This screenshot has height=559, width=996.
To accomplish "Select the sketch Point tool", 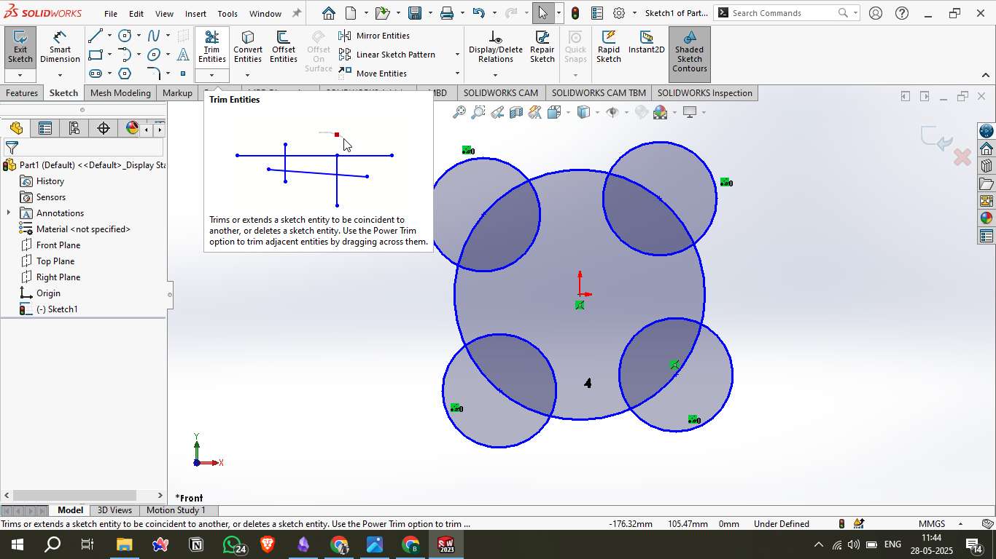I will pos(183,74).
